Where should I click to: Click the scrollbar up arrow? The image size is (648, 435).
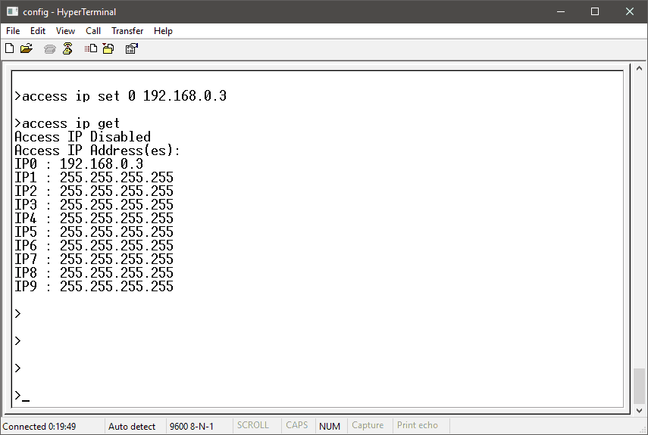(640, 69)
